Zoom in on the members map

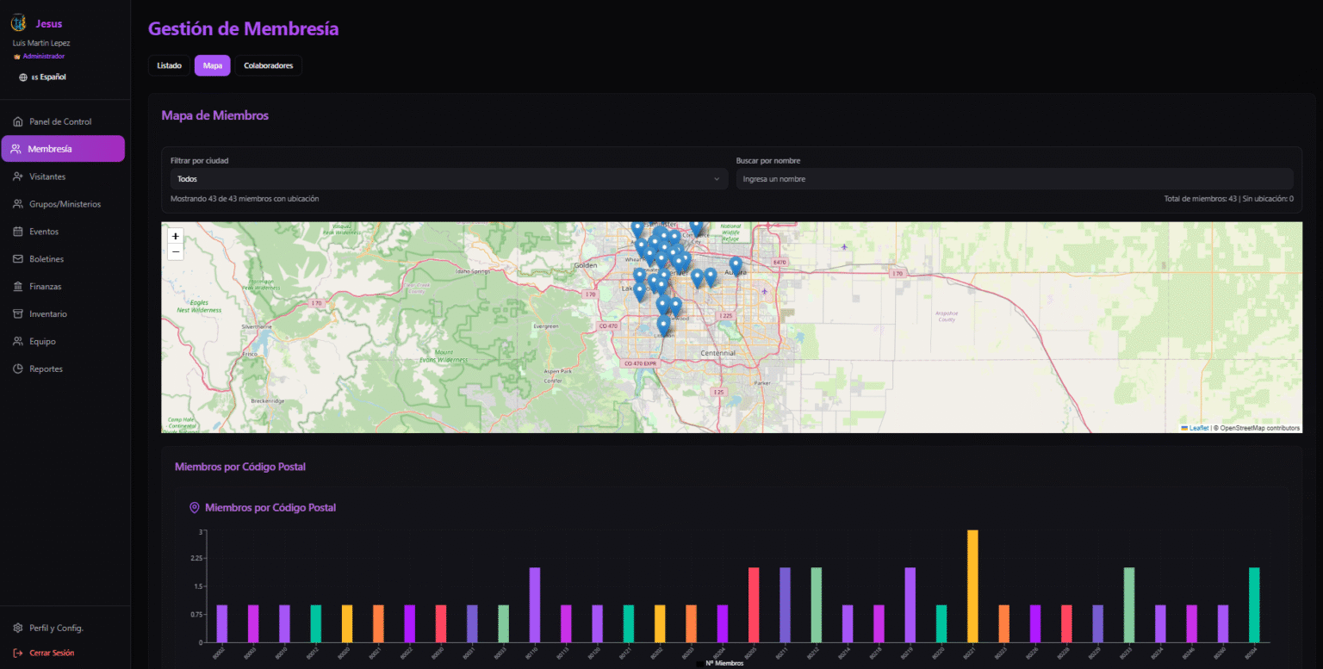(176, 236)
